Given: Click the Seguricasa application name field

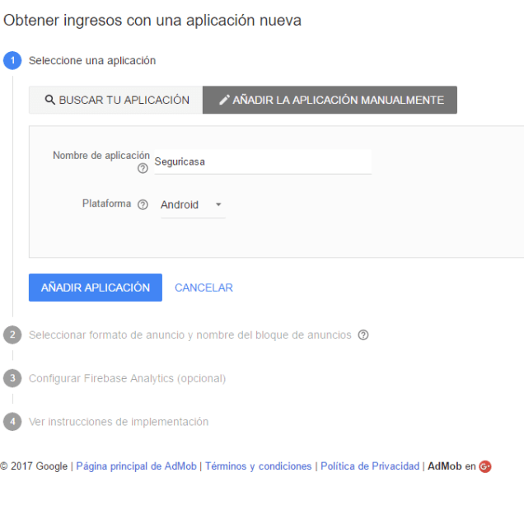Looking at the screenshot, I should tap(260, 162).
